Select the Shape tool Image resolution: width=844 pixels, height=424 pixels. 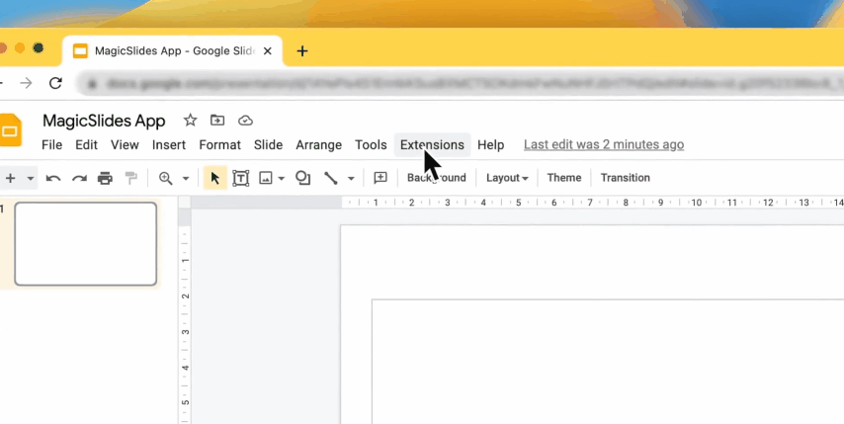[303, 178]
